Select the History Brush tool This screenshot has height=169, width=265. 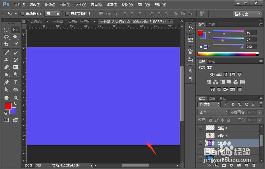(x=16, y=60)
